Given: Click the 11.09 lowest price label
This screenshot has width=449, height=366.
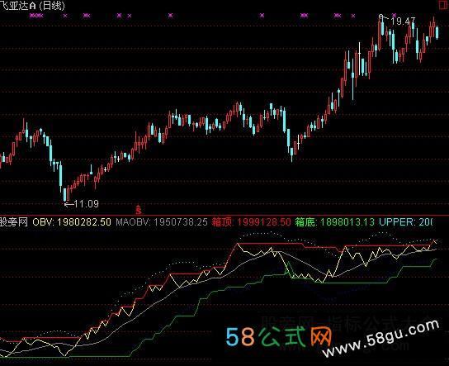Looking at the screenshot, I should coord(87,204).
